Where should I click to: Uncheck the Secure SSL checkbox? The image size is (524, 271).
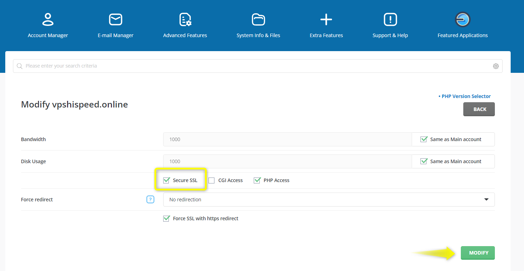tap(166, 180)
